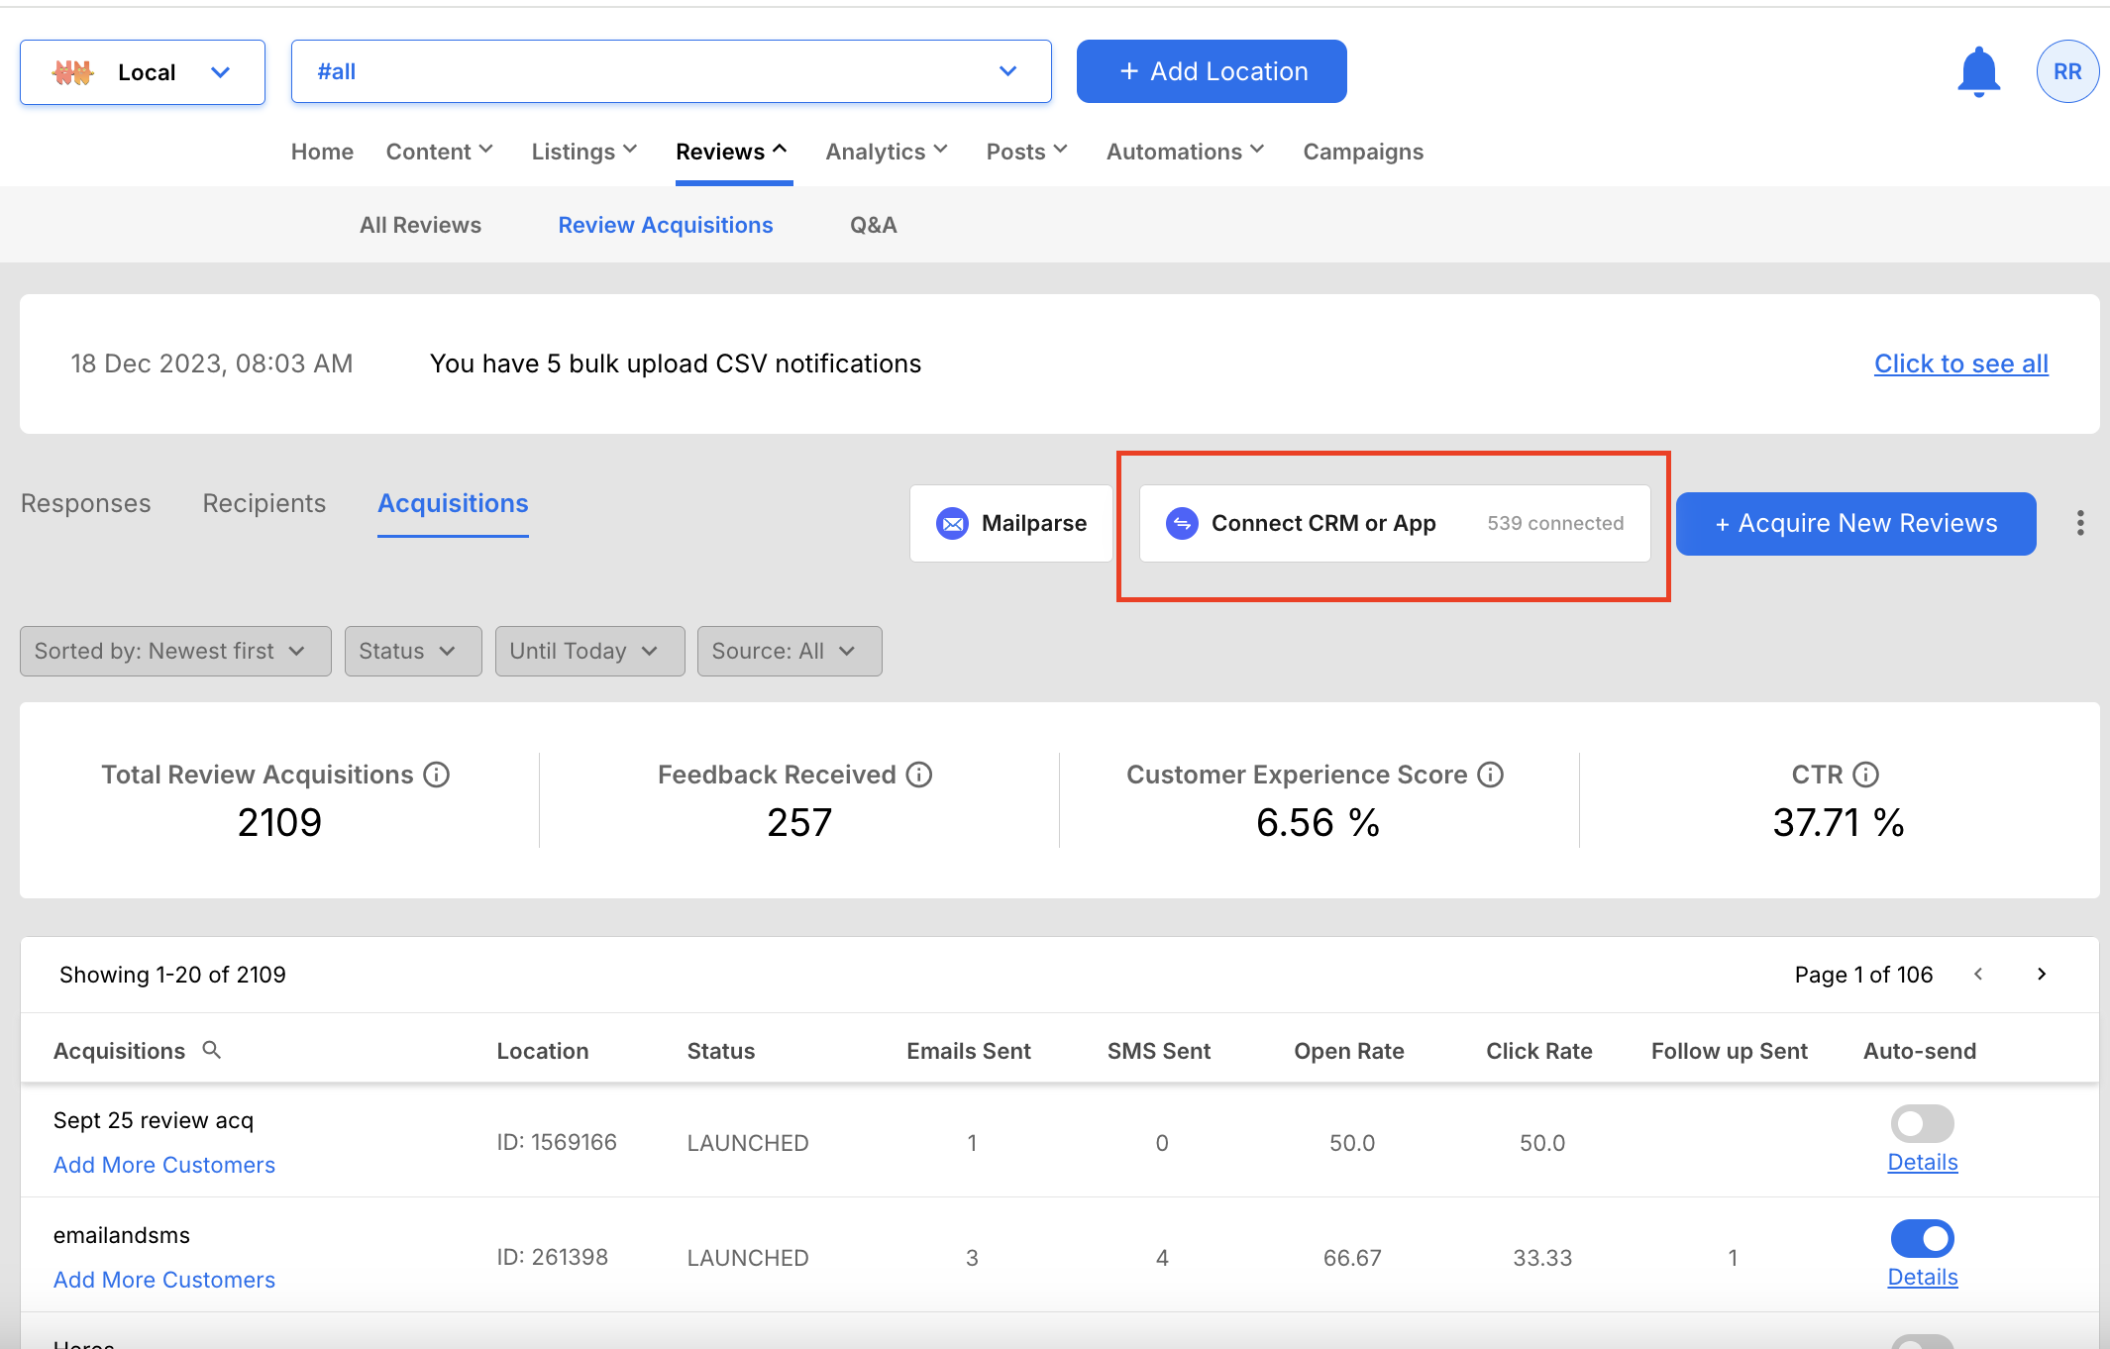Open the Click to see all link
Screen dimensions: 2110x1349
click(x=1960, y=363)
